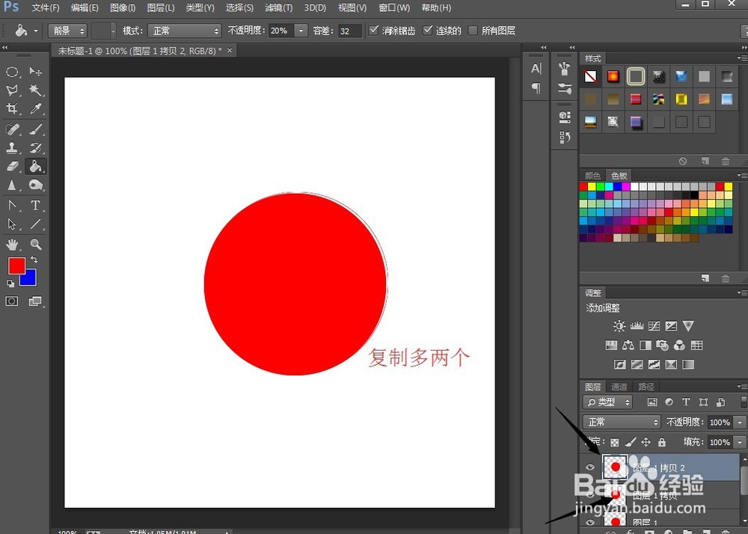Click the trash icon in the Styles panel
Screen dimensions: 748x534
(726, 161)
